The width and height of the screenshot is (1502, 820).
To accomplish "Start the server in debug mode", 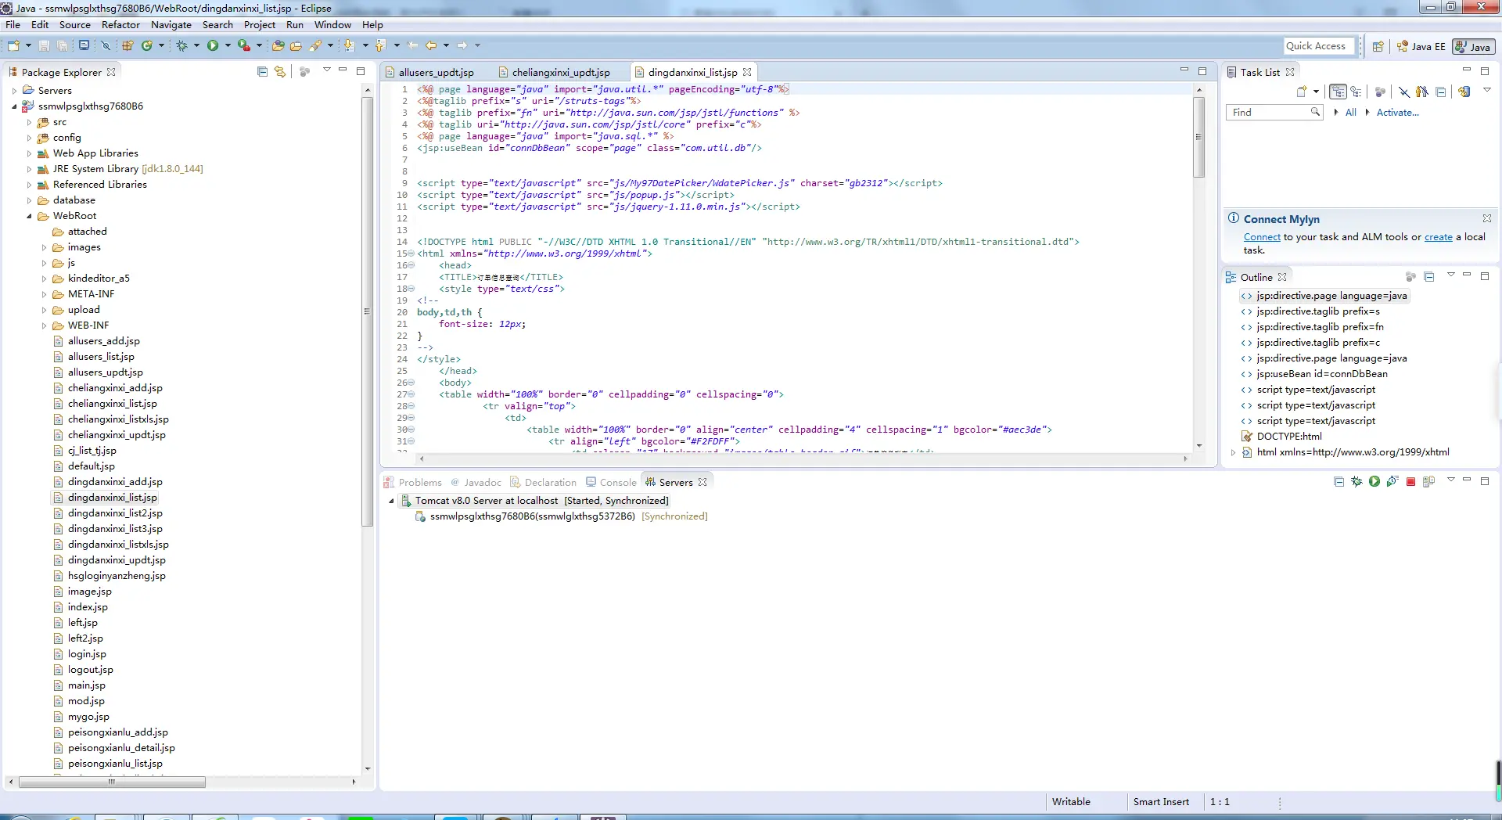I will pos(1356,482).
